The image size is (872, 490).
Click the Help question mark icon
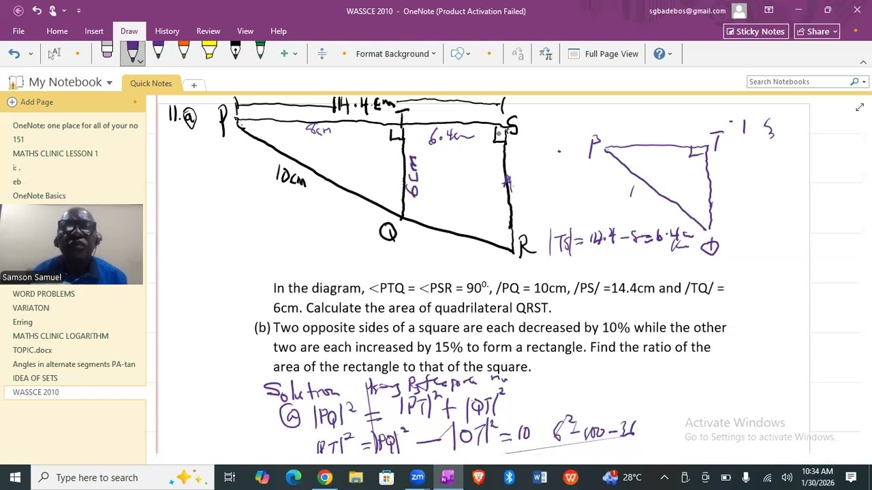[x=659, y=54]
